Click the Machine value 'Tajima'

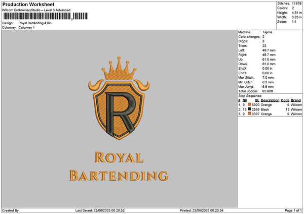(x=268, y=32)
